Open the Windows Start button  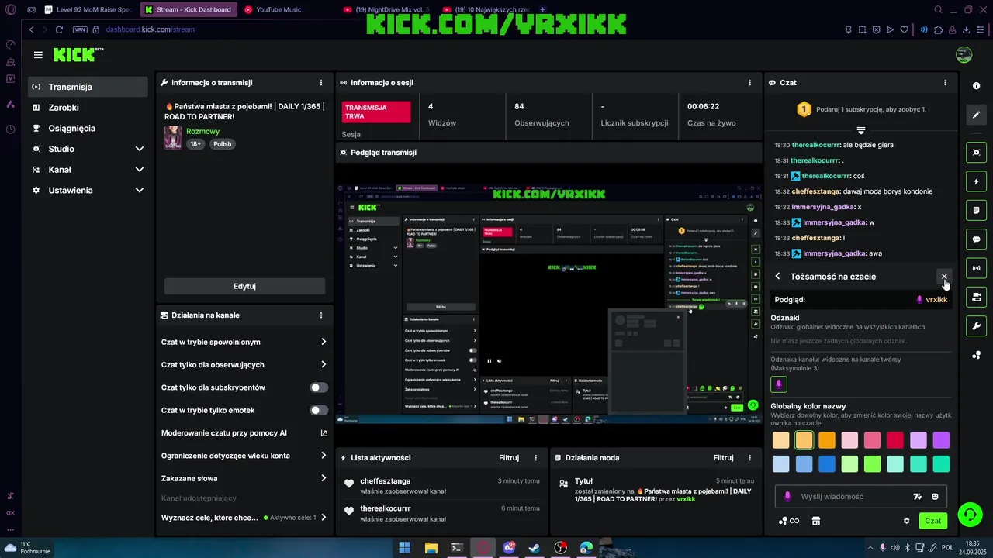point(404,548)
